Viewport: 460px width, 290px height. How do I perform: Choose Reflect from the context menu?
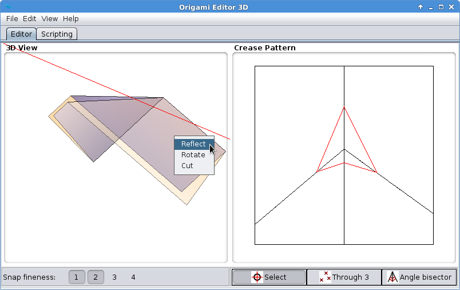click(193, 144)
